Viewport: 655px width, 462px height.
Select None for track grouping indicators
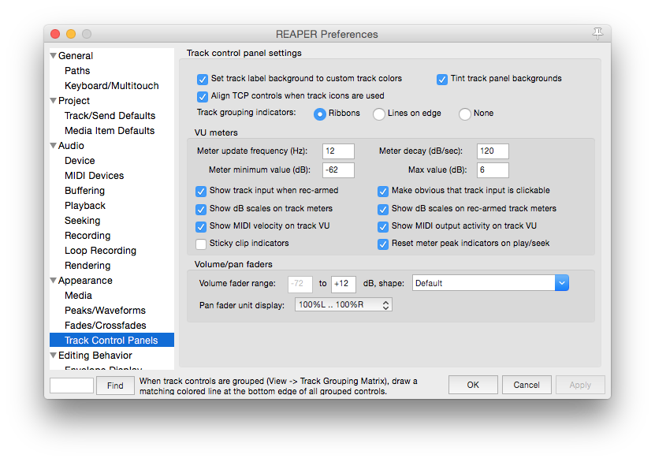pos(465,114)
